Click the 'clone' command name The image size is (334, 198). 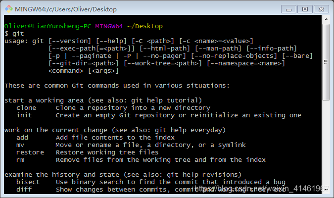pyautogui.click(x=26, y=108)
